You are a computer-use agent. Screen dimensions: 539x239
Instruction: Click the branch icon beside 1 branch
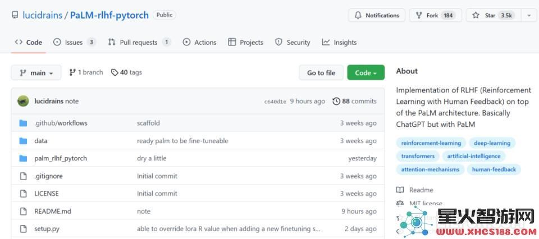point(72,72)
